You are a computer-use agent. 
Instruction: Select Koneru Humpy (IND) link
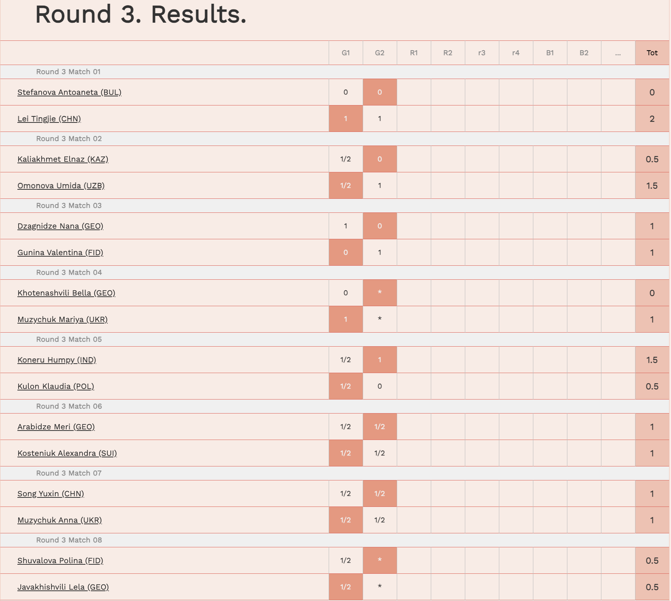57,360
